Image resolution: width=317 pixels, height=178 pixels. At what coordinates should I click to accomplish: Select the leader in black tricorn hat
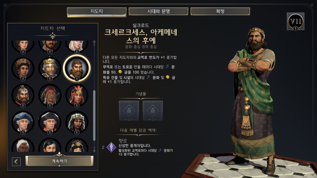50,122
